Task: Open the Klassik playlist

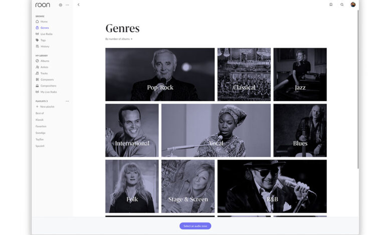Action: click(x=40, y=120)
